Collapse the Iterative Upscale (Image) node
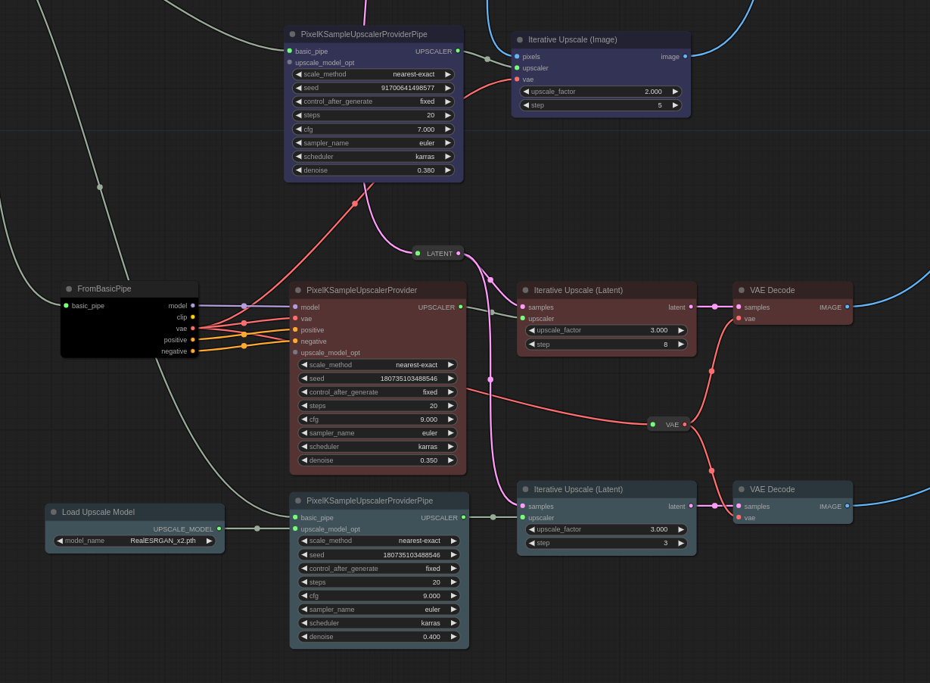 pos(520,39)
